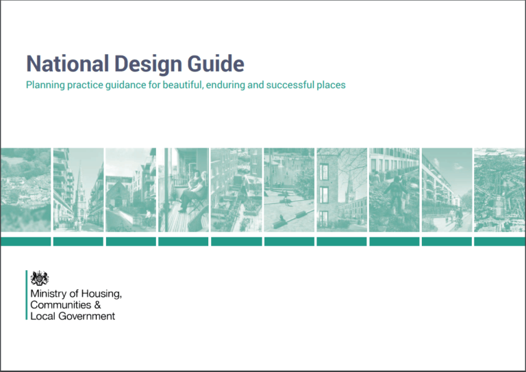Open the photo of cyclists beside apartments
The width and height of the screenshot is (526, 372).
coord(447,189)
